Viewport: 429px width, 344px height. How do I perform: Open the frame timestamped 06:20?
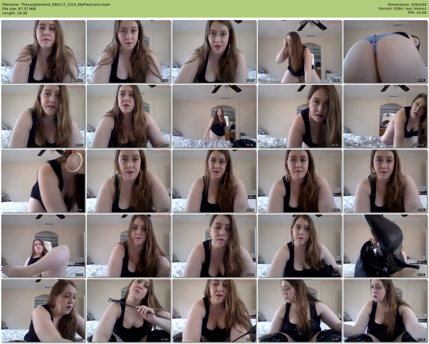[300, 116]
